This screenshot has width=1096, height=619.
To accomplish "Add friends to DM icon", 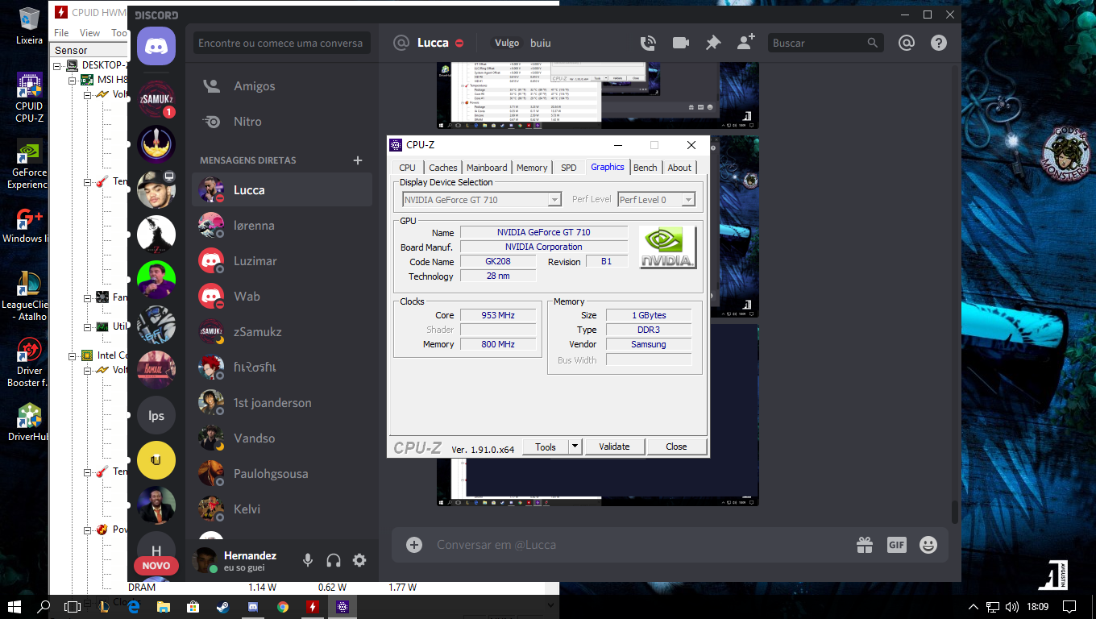I will [746, 43].
